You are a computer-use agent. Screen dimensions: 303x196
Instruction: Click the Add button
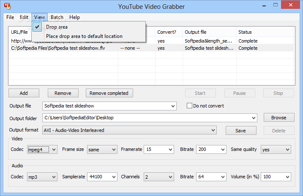pyautogui.click(x=24, y=93)
